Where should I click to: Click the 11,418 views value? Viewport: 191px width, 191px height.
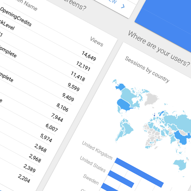point(78,76)
